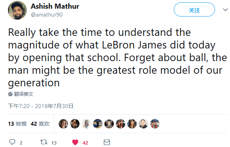Click the Ashish Mathur display name

(x=55, y=6)
